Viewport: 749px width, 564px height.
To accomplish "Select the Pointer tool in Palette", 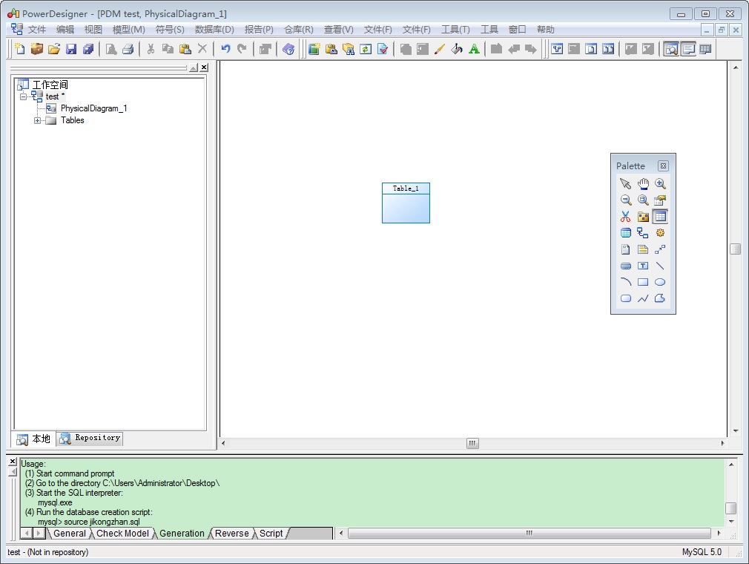I will coord(625,183).
